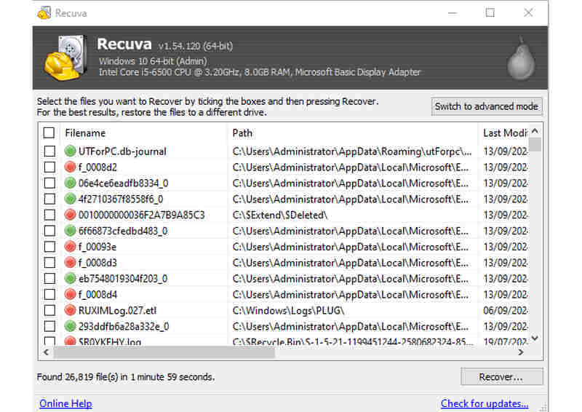Click red status dot for f_0008d4

[70, 294]
